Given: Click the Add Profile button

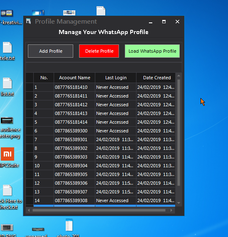Looking at the screenshot, I should pos(50,51).
